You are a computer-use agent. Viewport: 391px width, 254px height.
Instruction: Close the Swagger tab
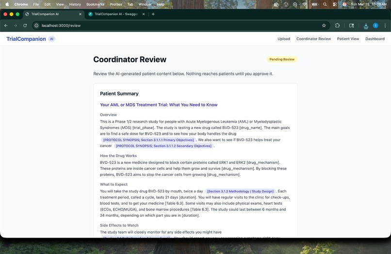click(x=144, y=14)
